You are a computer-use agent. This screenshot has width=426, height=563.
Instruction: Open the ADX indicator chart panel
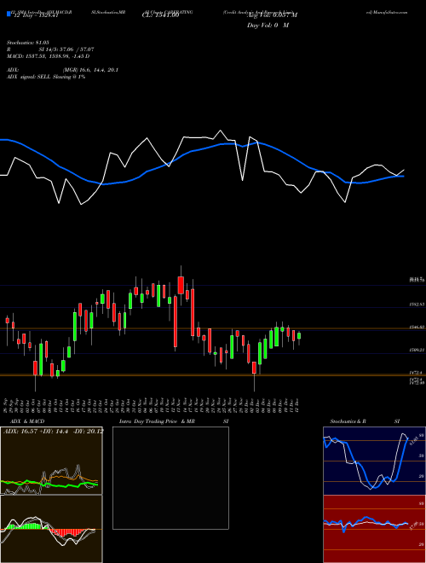point(51,461)
